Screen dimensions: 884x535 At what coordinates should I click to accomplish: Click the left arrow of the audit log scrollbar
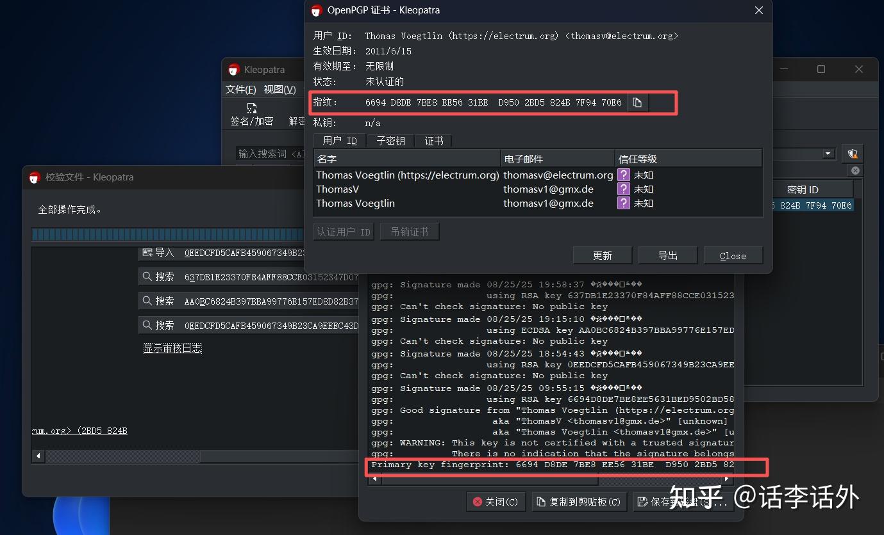pos(374,479)
